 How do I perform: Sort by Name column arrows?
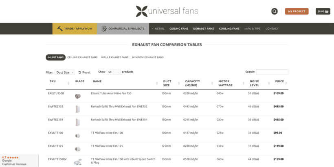pyautogui.click(x=157, y=83)
